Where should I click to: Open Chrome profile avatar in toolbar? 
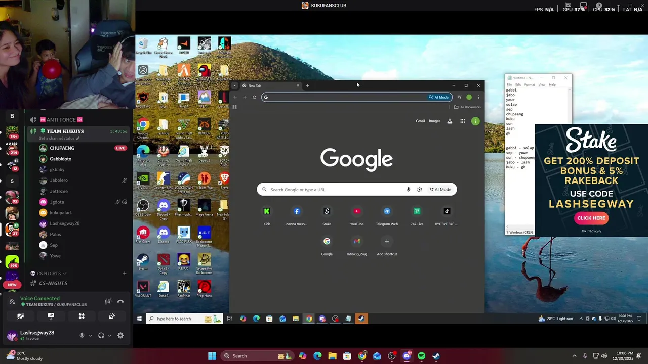pos(469,97)
